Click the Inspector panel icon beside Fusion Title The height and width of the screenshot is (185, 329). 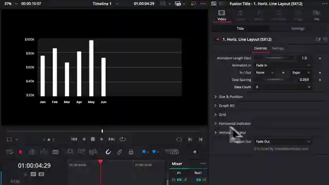click(214, 4)
